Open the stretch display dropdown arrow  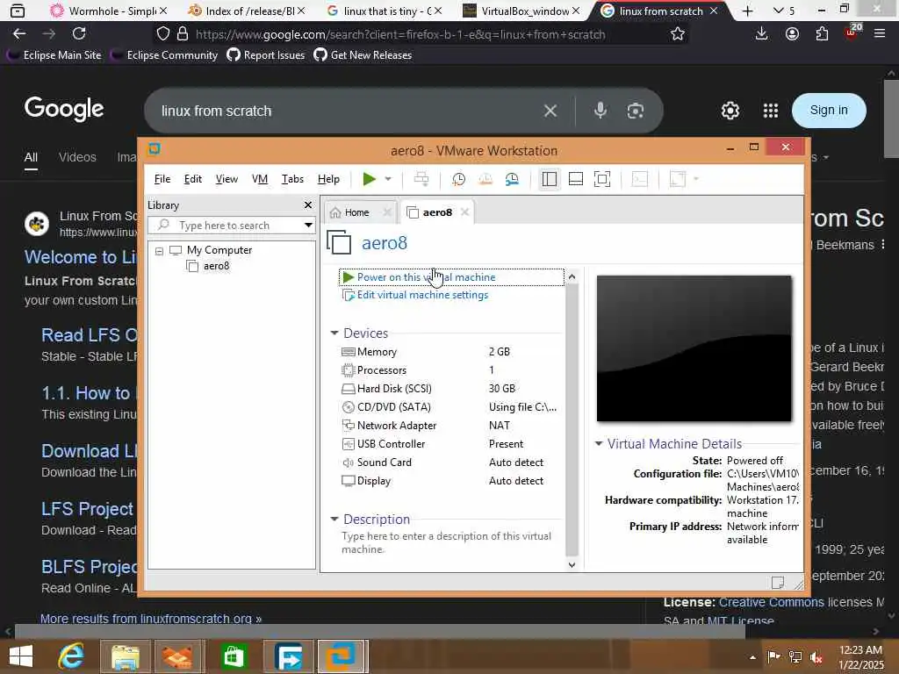696,179
